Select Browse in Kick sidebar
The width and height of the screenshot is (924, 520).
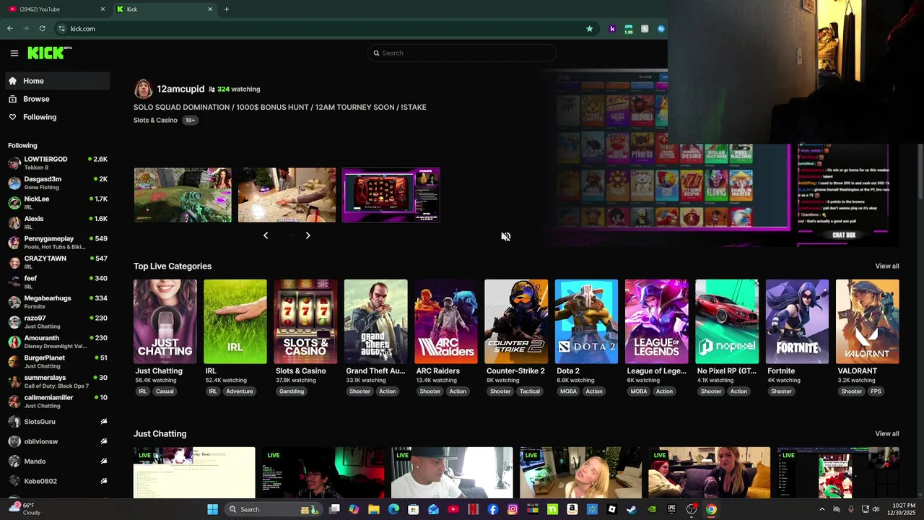point(58,99)
